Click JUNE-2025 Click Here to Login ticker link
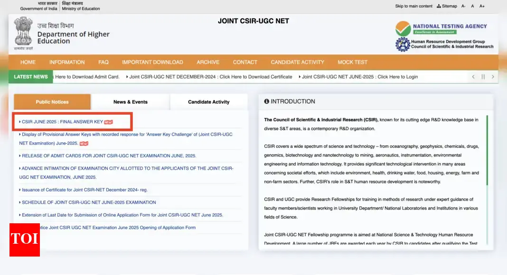The height and width of the screenshot is (275, 507). click(x=359, y=77)
